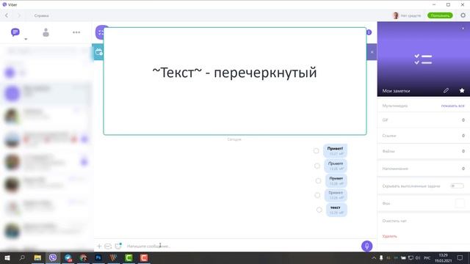Close the chat banner with its X
The width and height of the screenshot is (470, 264).
(x=372, y=52)
